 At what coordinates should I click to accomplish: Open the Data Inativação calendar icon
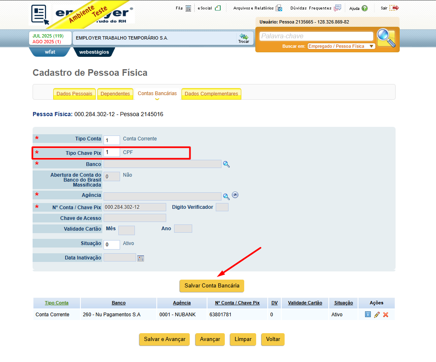coord(141,259)
